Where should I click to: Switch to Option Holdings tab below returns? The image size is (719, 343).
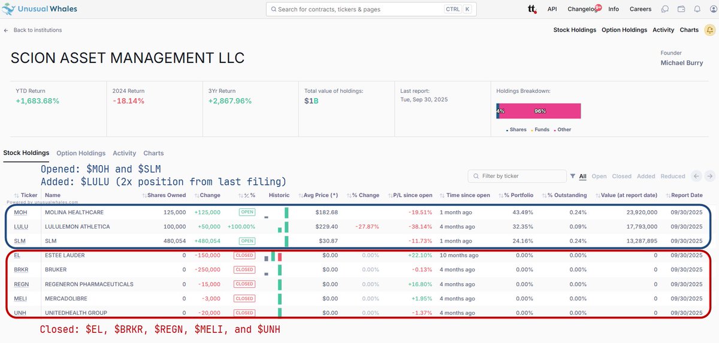(81, 153)
